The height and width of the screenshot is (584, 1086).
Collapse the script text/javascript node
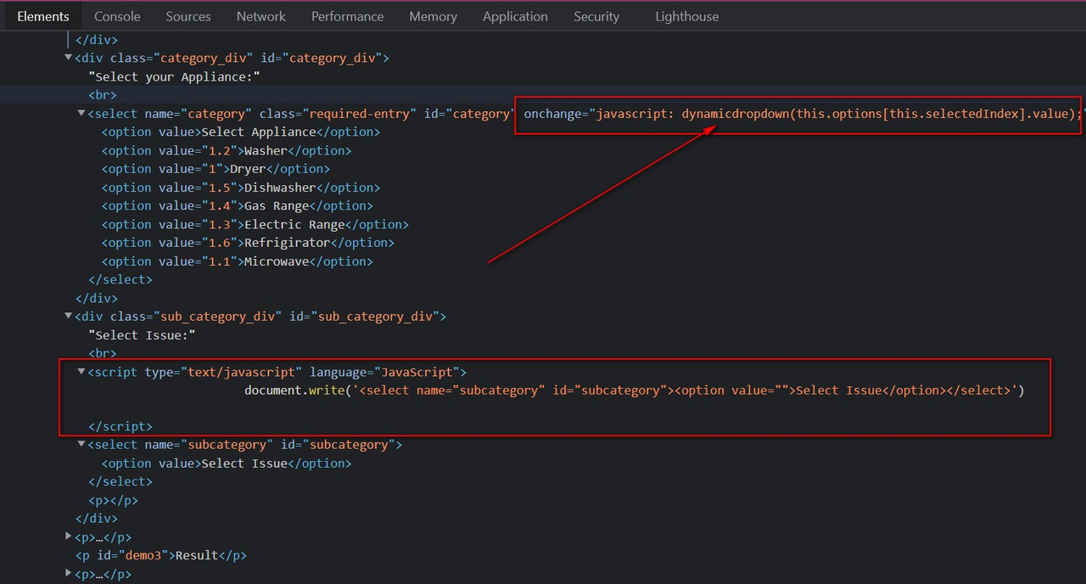[82, 372]
